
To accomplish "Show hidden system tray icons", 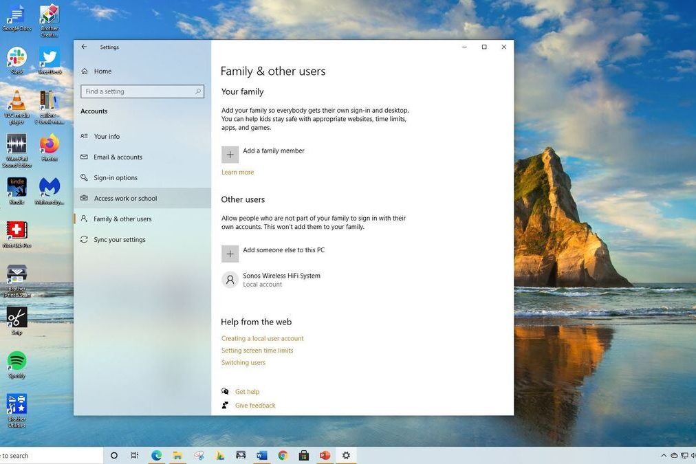I will tap(664, 456).
